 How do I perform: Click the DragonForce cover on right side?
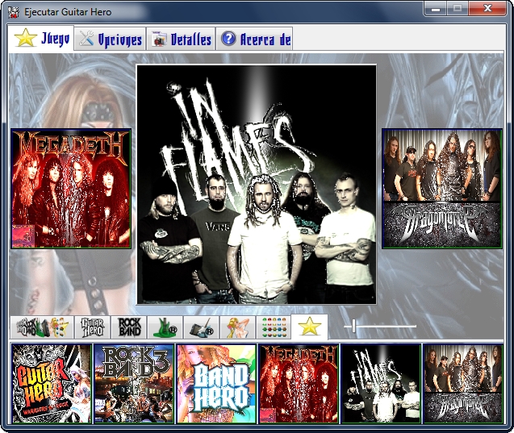(441, 189)
